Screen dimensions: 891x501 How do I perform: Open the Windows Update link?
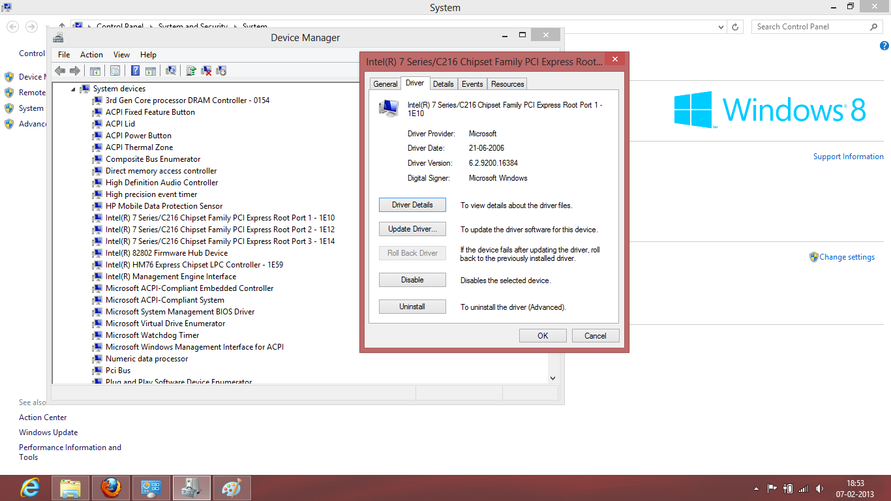click(x=48, y=433)
